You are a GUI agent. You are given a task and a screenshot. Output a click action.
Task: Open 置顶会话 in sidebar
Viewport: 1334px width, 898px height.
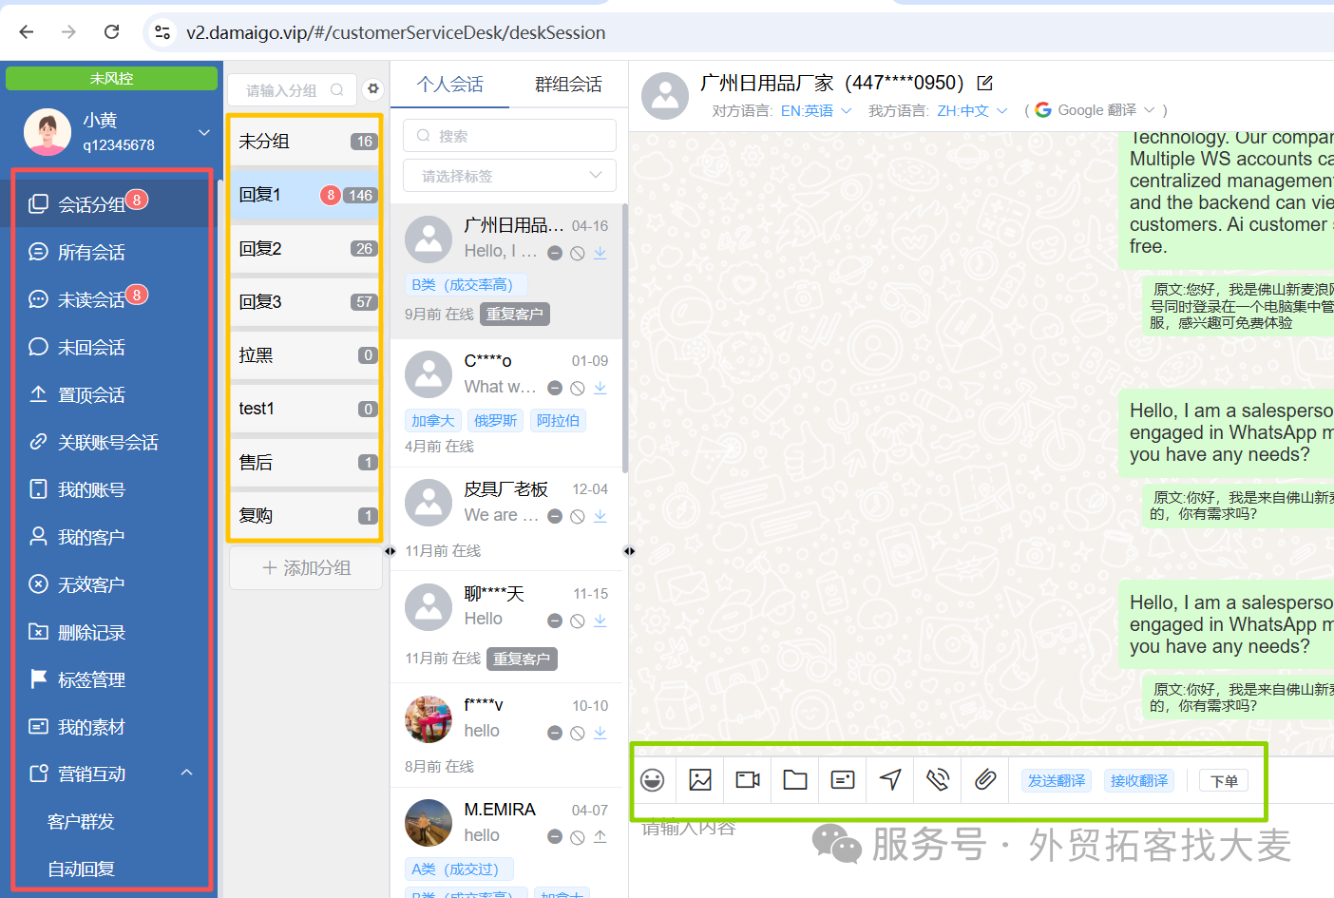(112, 394)
